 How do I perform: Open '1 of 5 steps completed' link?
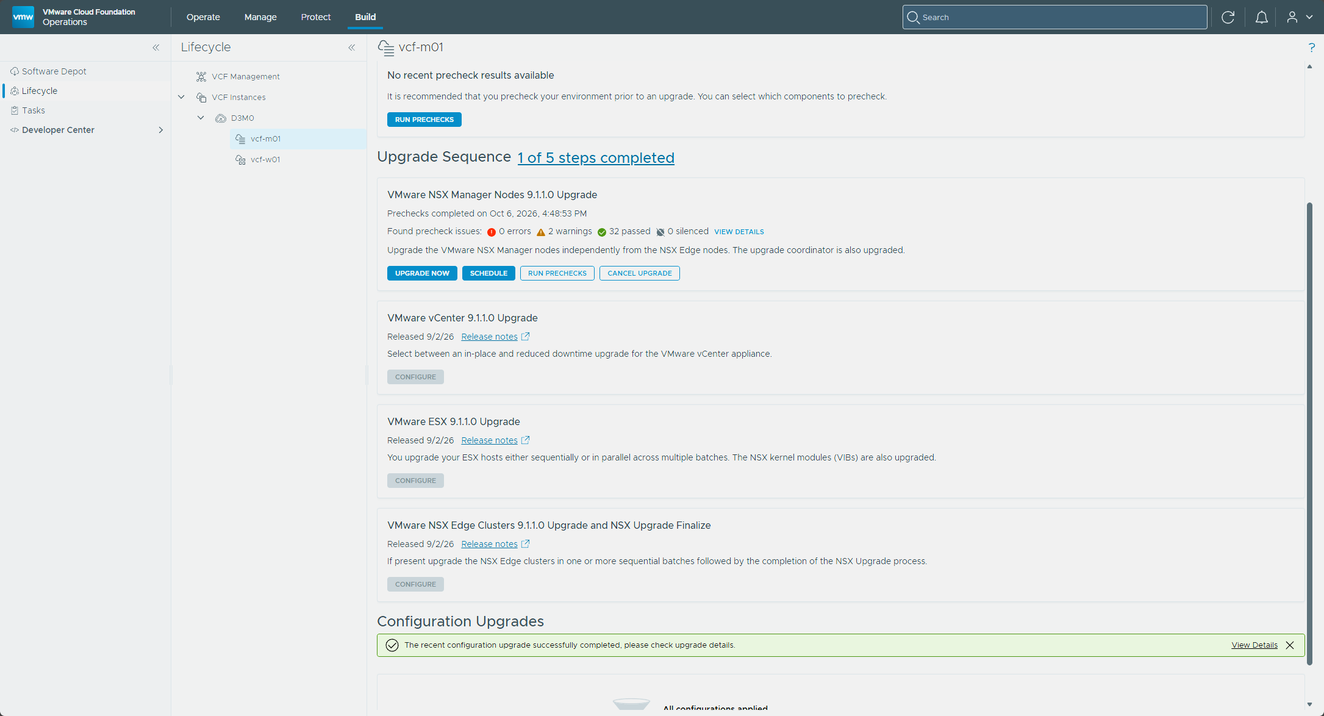pyautogui.click(x=596, y=157)
